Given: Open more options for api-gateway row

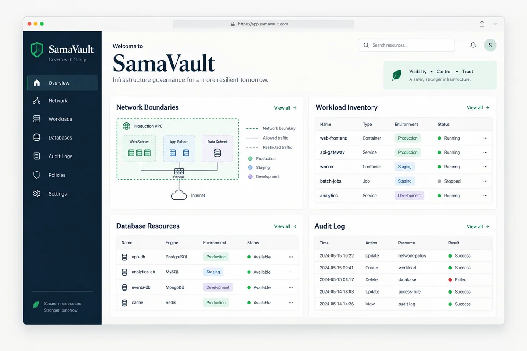Looking at the screenshot, I should (485, 152).
